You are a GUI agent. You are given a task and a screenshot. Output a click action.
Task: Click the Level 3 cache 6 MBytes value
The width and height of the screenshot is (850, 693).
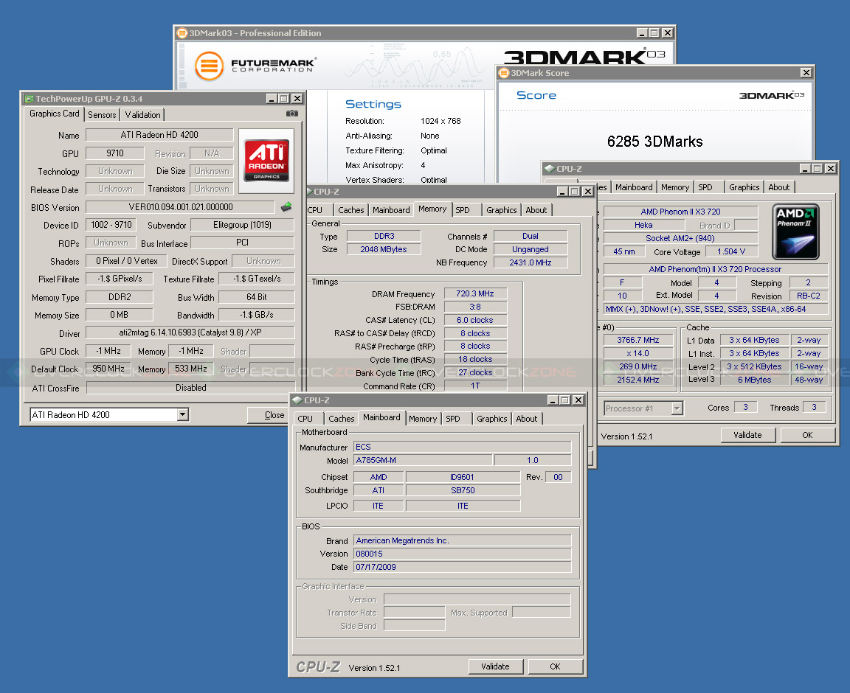pyautogui.click(x=754, y=380)
